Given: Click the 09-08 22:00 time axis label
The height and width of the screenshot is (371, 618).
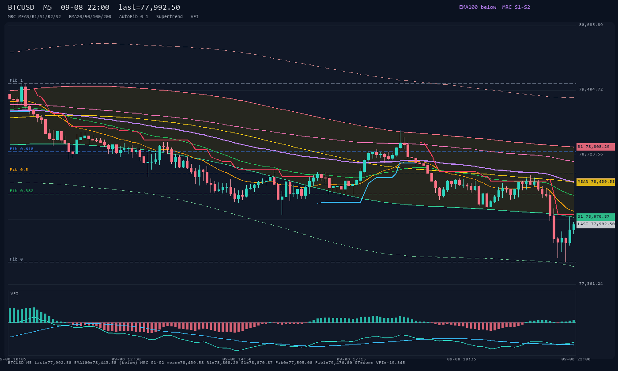Looking at the screenshot, I should (576, 359).
